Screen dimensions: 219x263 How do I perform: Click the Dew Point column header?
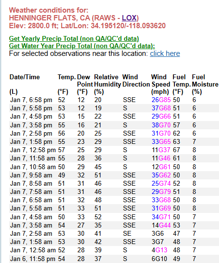pos(85,85)
